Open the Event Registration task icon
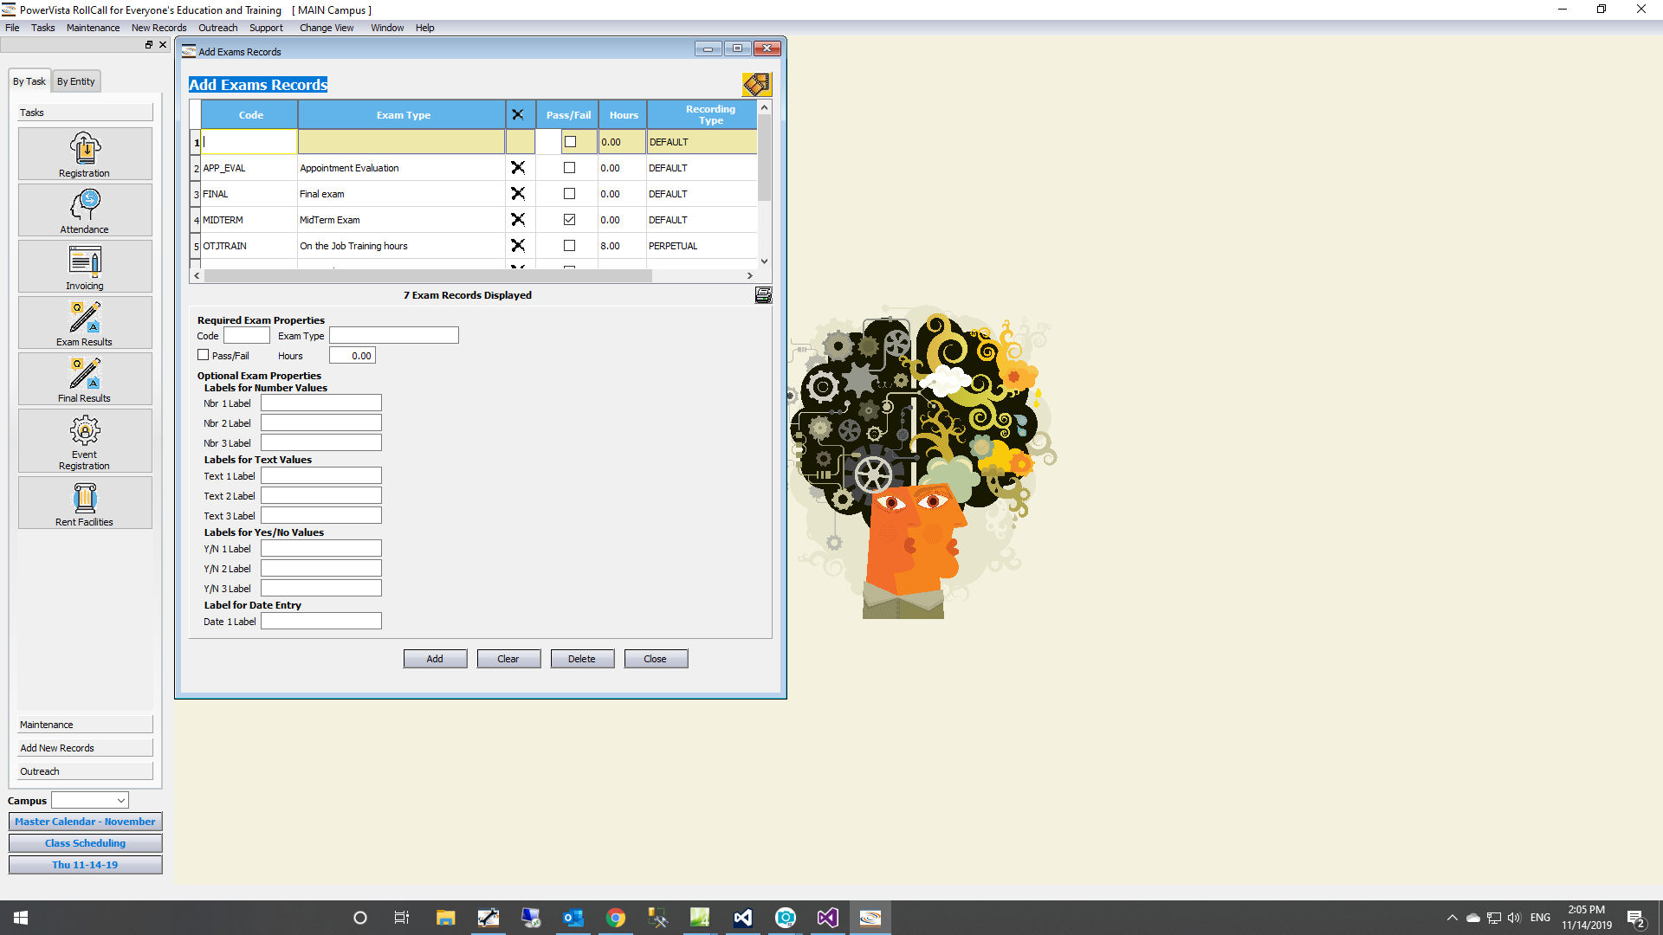1663x935 pixels. 85,441
